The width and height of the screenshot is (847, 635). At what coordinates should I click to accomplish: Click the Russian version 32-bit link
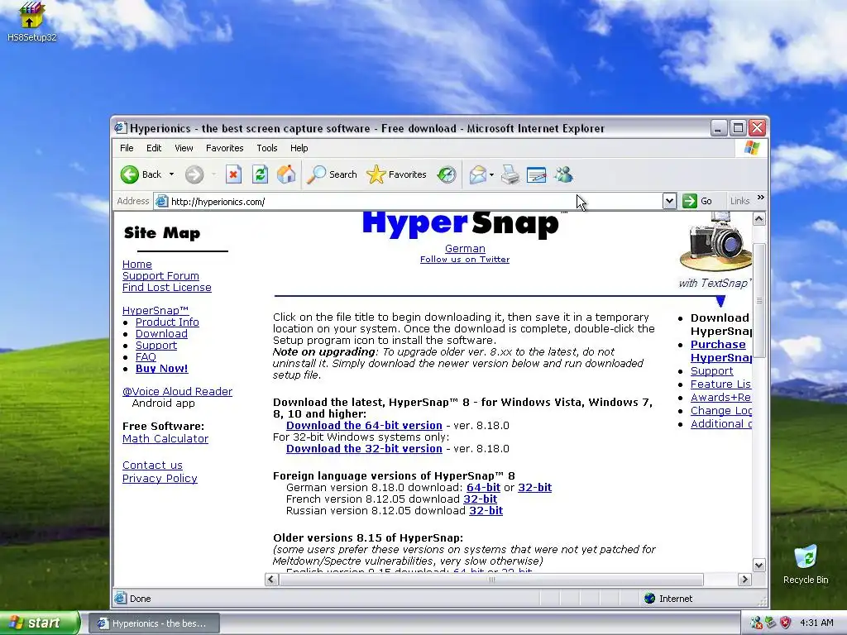pos(486,511)
